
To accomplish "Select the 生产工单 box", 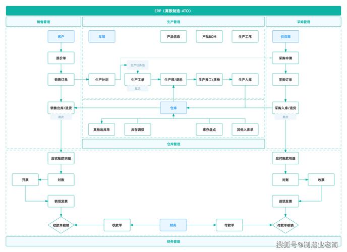I will (x=138, y=79).
